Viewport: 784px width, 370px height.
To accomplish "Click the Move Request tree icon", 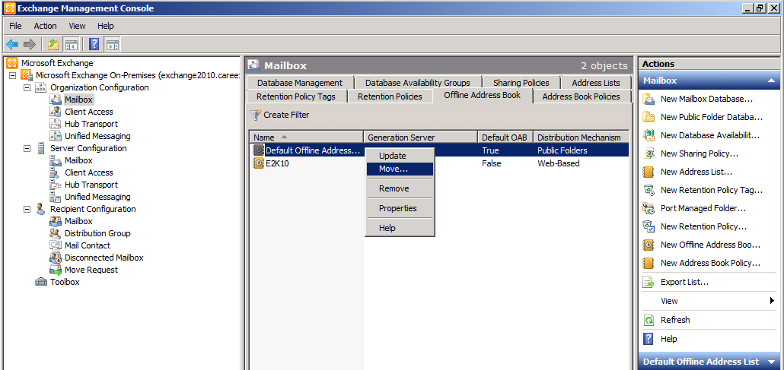I will pyautogui.click(x=56, y=270).
